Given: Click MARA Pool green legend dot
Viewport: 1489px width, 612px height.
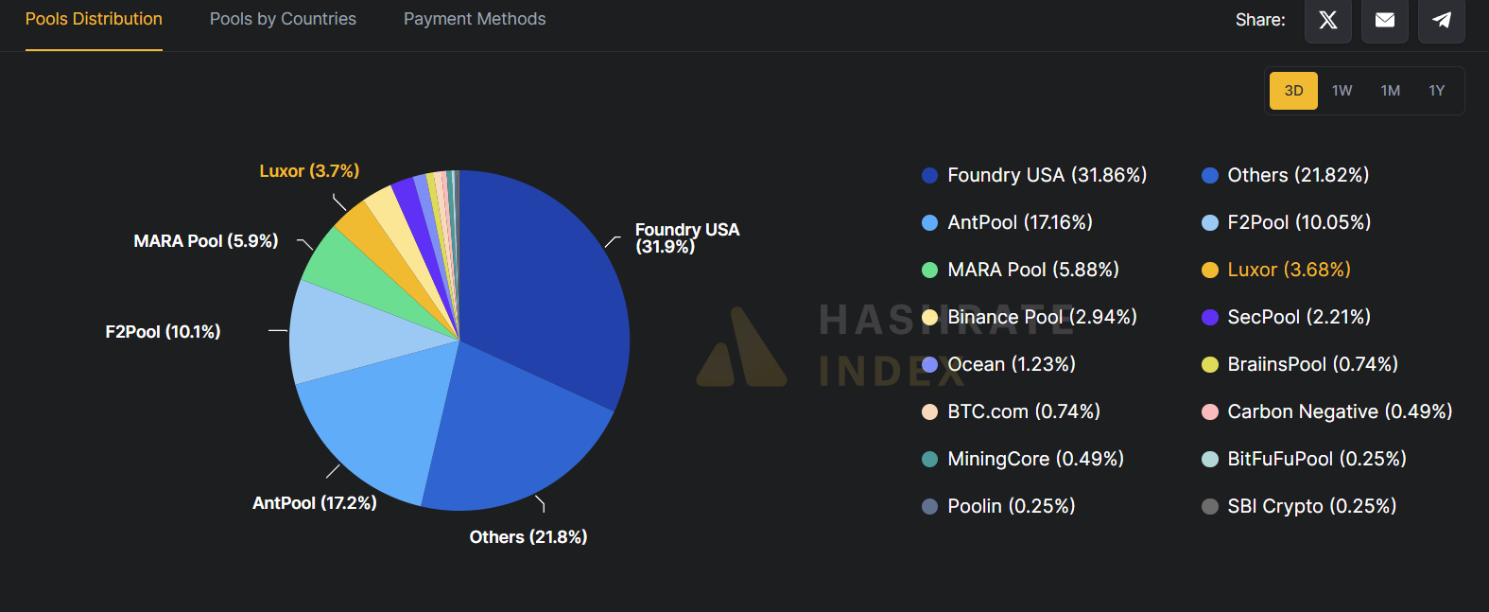Looking at the screenshot, I should (929, 270).
